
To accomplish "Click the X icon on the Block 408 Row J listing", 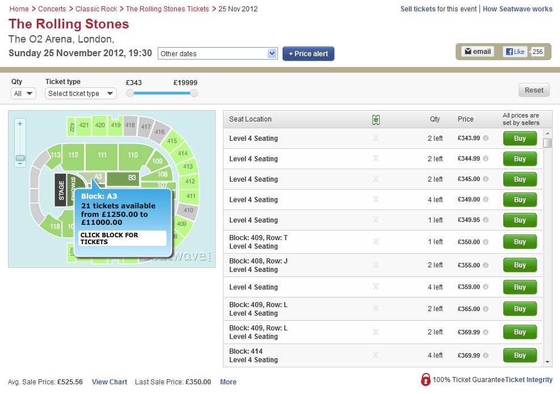I will pyautogui.click(x=376, y=265).
